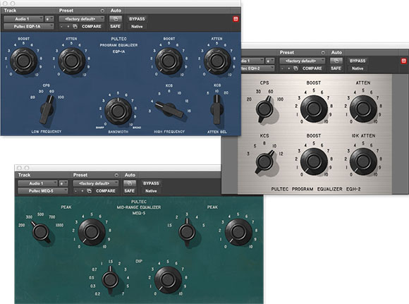Select next preset plus in EQP-1A window

(68, 26)
